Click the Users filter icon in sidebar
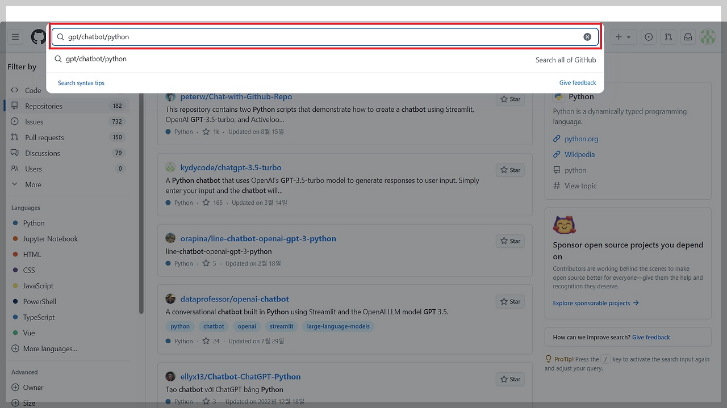 (x=15, y=169)
